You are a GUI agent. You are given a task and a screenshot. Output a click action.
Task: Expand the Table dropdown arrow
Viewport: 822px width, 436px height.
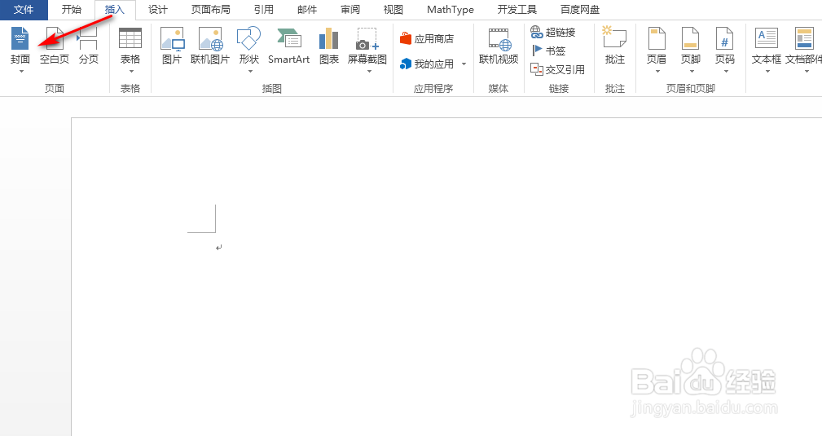[x=131, y=72]
